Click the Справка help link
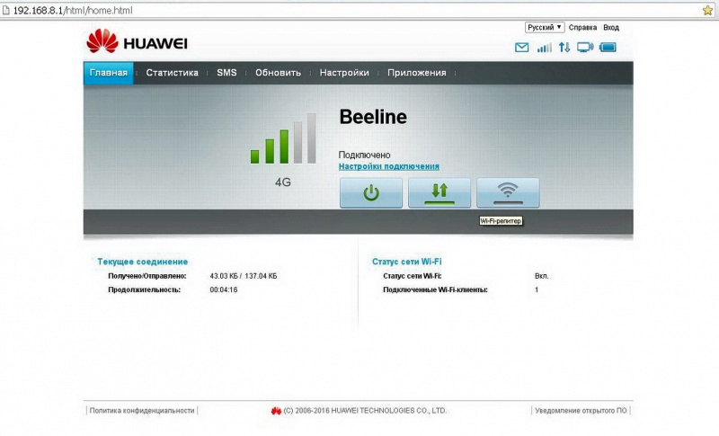The width and height of the screenshot is (719, 436). [x=582, y=28]
